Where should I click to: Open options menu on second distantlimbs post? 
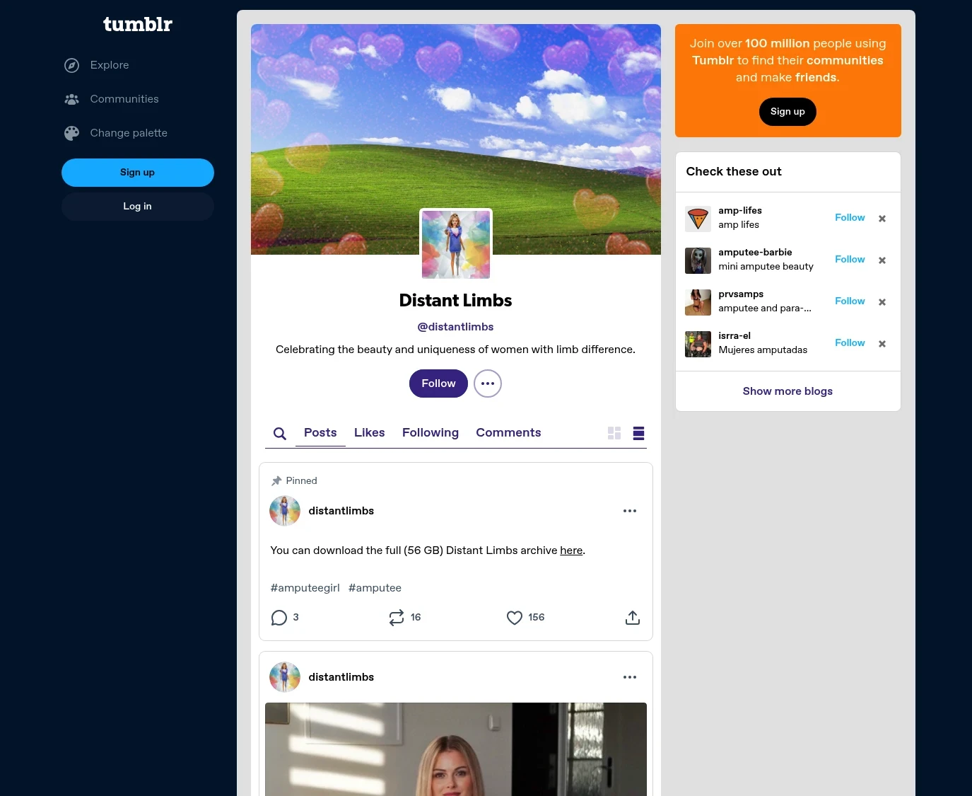point(630,677)
